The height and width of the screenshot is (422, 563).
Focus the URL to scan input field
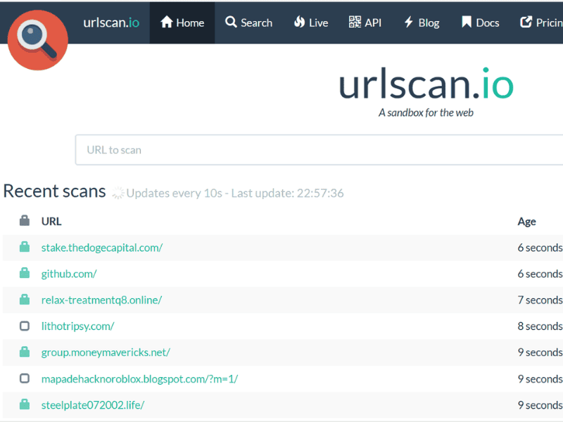319,150
